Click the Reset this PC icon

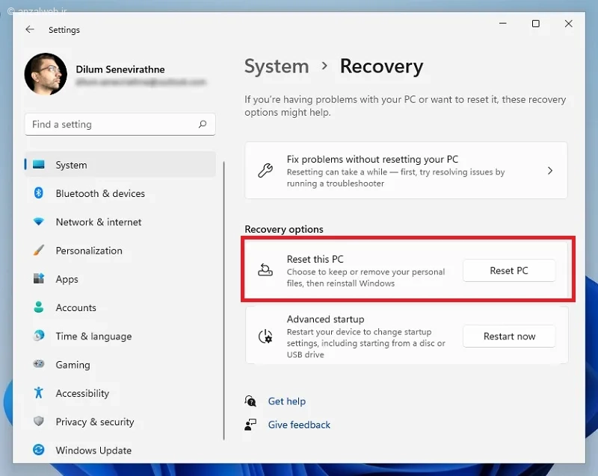[265, 270]
